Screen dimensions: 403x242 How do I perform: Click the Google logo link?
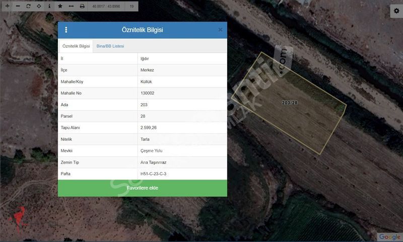389,236
